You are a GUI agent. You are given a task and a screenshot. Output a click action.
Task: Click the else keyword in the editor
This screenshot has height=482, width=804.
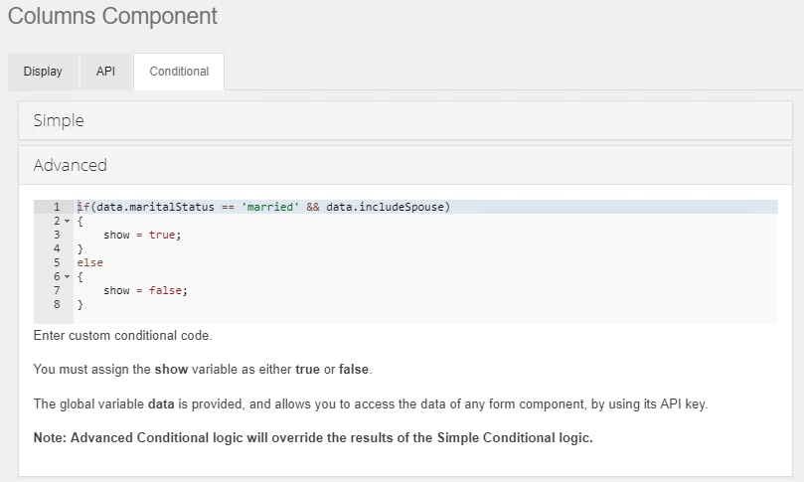click(89, 262)
